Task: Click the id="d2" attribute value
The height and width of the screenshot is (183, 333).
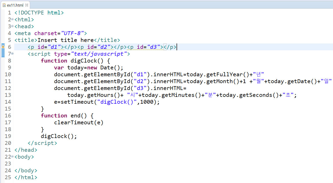Action: click(103, 47)
